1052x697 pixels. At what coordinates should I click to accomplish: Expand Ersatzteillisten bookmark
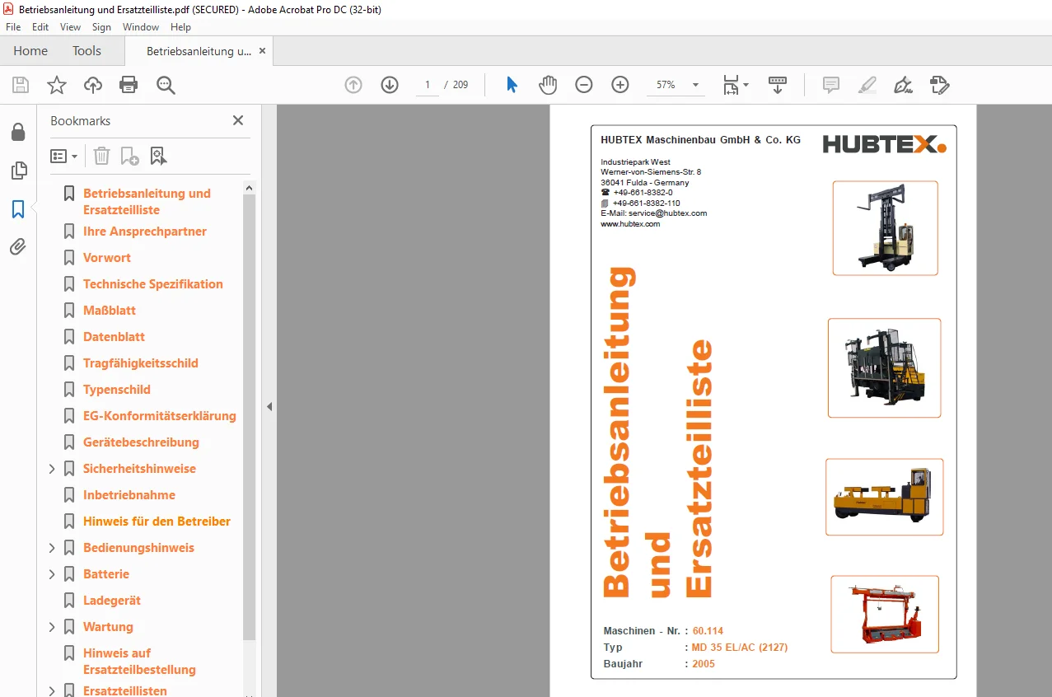[52, 691]
